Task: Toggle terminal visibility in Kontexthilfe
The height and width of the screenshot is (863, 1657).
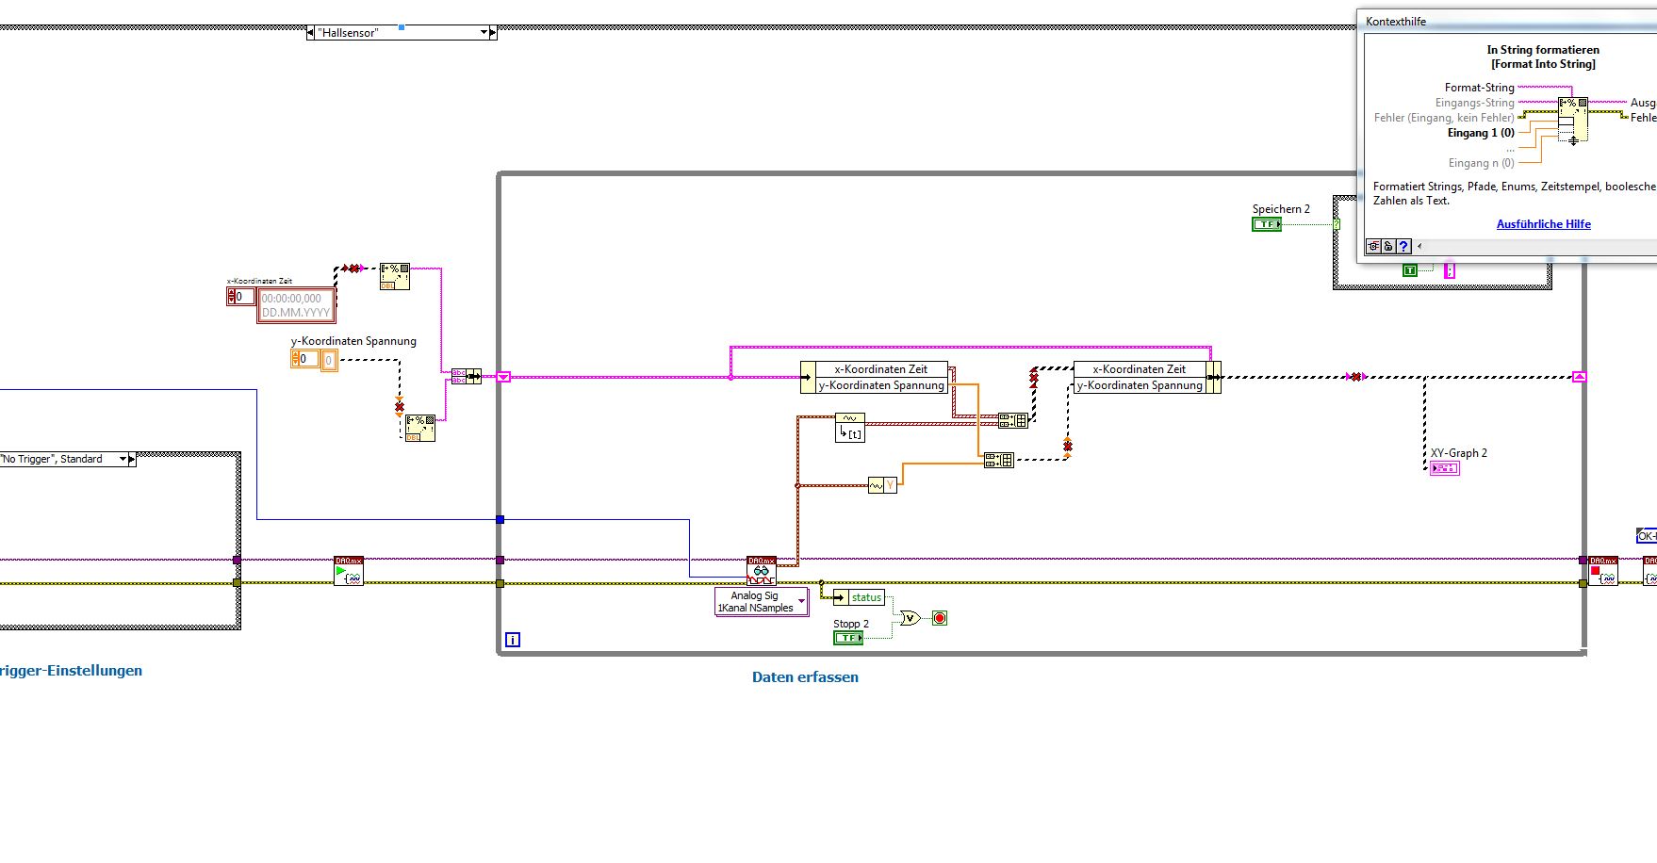Action: point(1373,247)
